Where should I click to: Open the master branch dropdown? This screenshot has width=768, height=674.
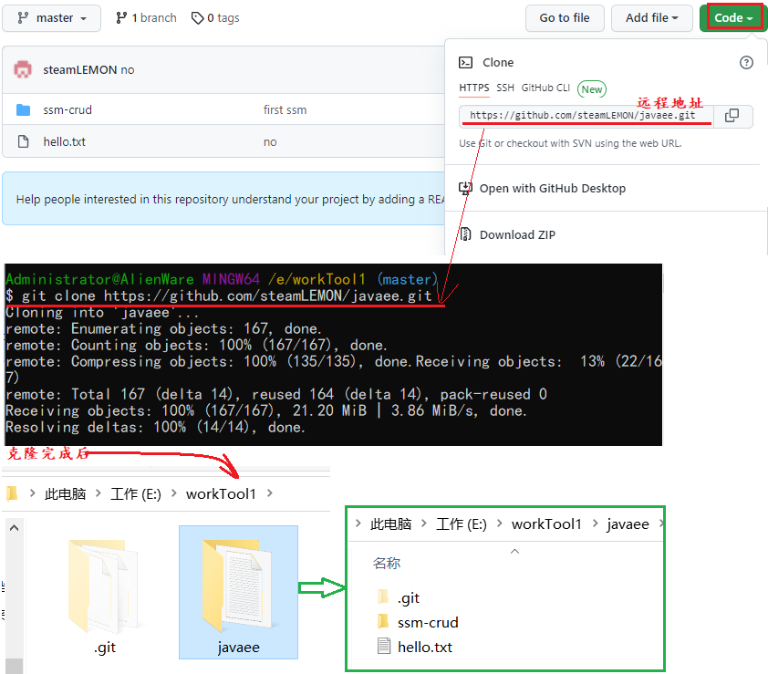coord(51,18)
